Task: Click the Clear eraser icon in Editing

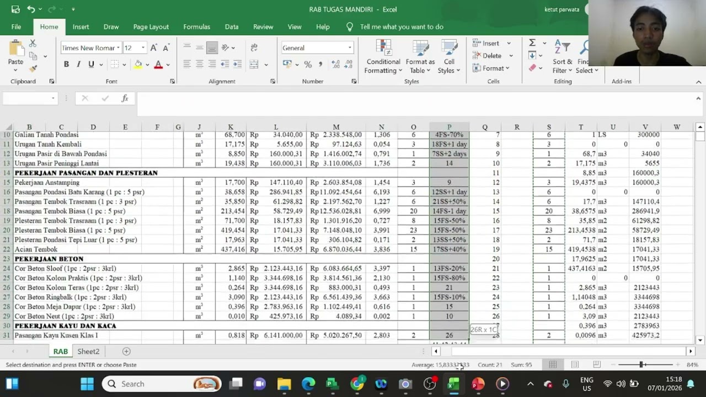Action: tap(532, 68)
